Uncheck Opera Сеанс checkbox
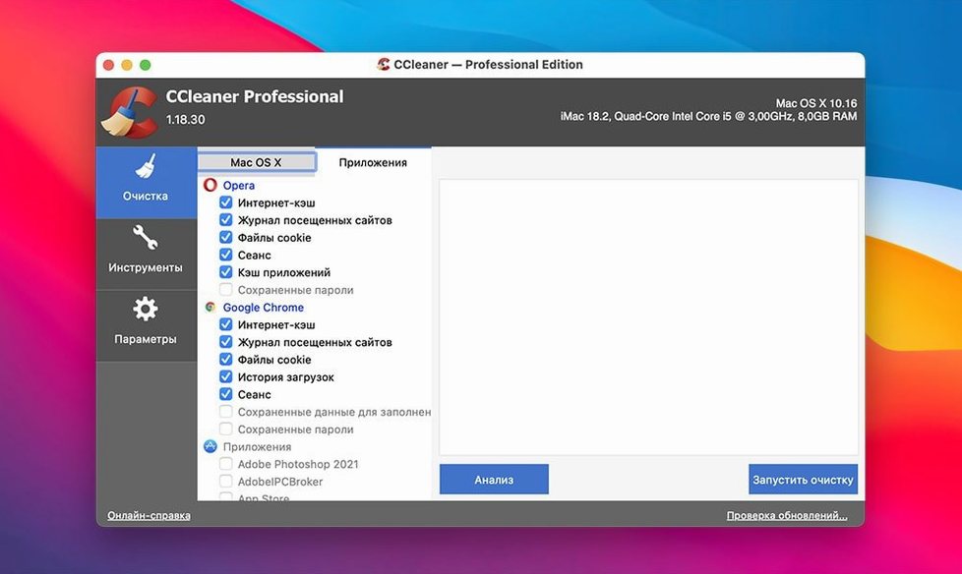The image size is (962, 574). point(226,255)
